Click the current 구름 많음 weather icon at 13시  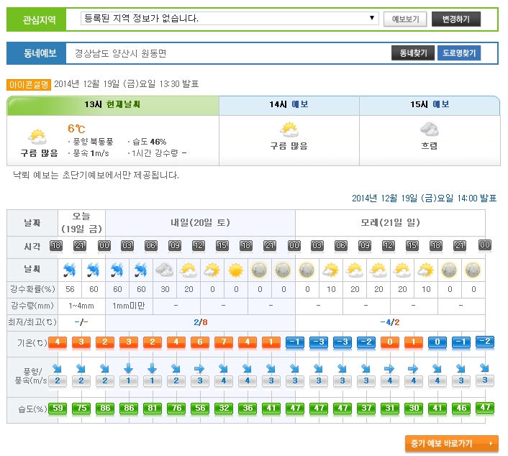37,136
